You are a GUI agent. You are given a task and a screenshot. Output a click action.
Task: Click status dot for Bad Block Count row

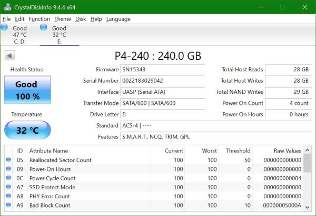point(8,205)
